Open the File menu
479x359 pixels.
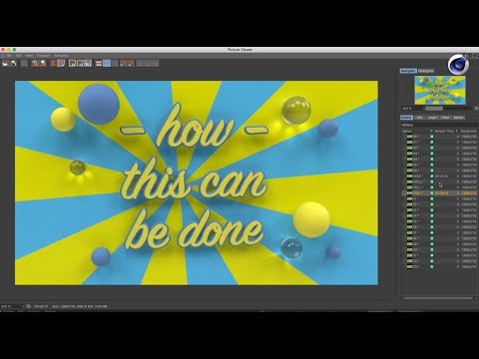tap(9, 56)
